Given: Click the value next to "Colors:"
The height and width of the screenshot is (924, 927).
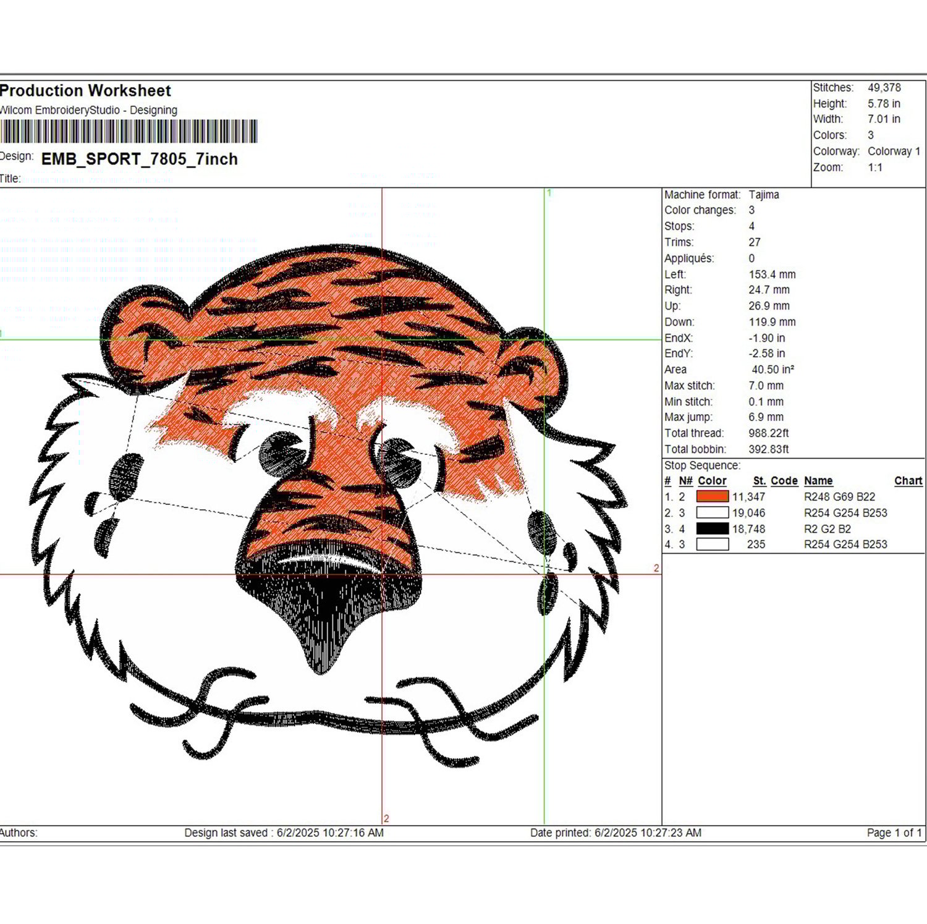Looking at the screenshot, I should click(x=871, y=135).
